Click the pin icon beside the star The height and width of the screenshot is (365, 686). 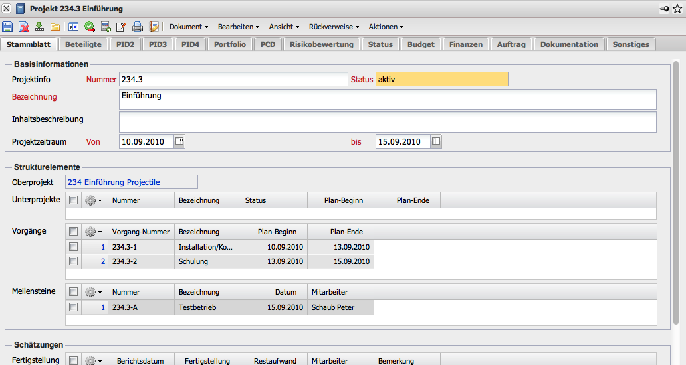click(x=664, y=9)
